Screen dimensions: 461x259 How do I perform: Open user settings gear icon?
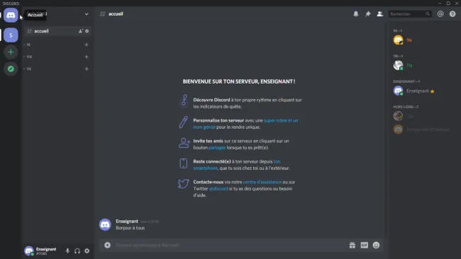click(87, 251)
